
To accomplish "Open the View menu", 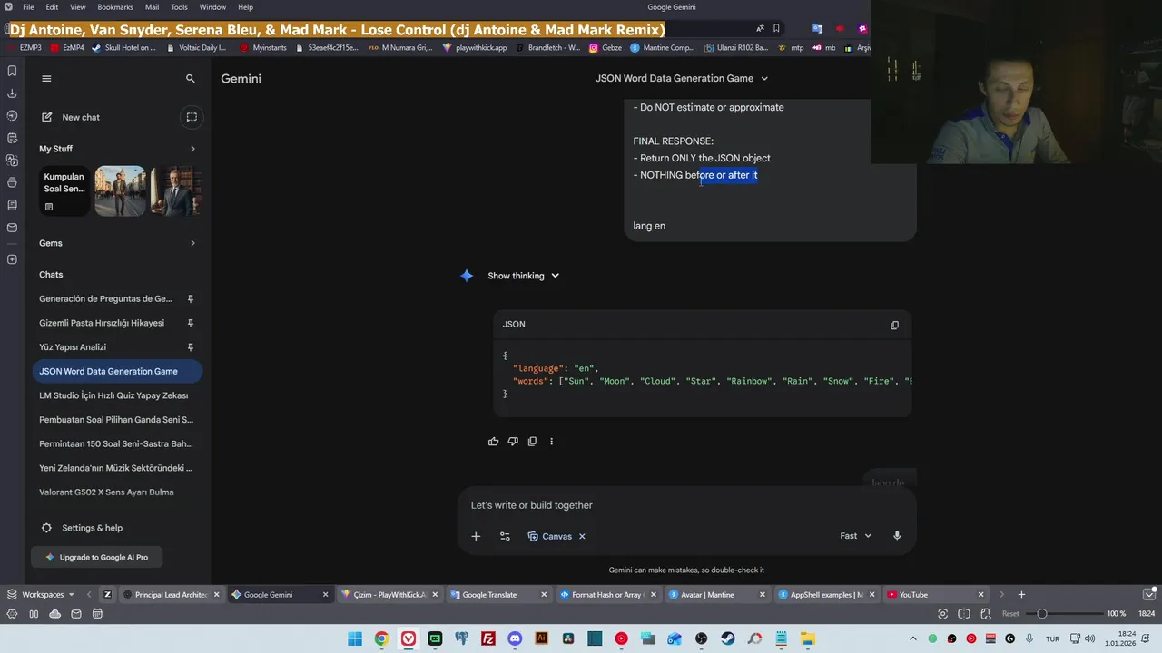I will (78, 7).
